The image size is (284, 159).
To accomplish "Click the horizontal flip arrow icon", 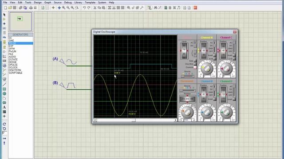I will point(4,138).
